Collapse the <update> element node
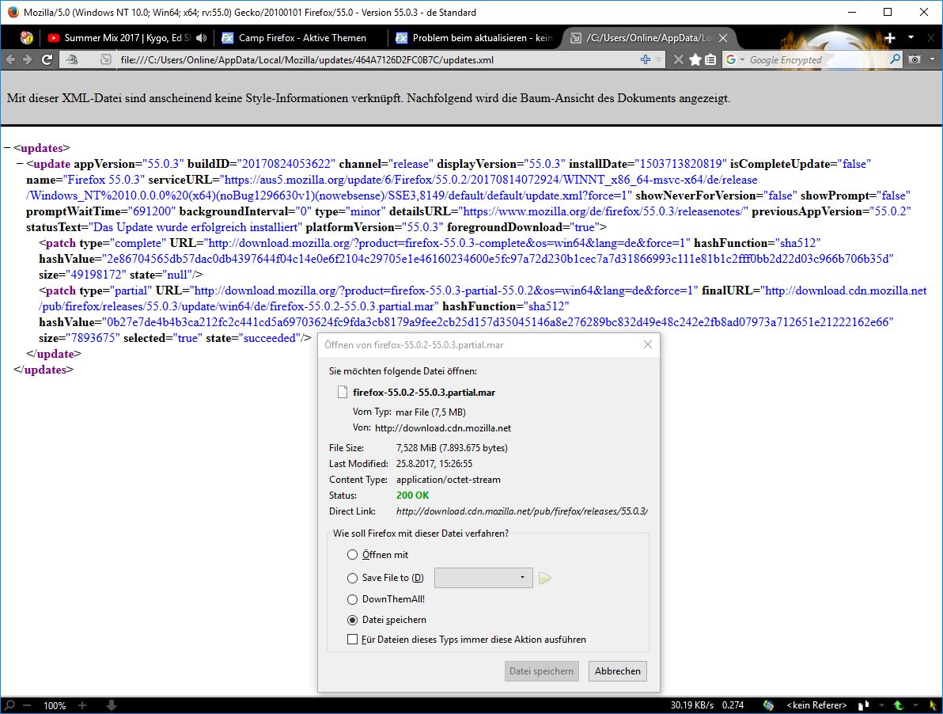The height and width of the screenshot is (714, 943). tap(20, 164)
